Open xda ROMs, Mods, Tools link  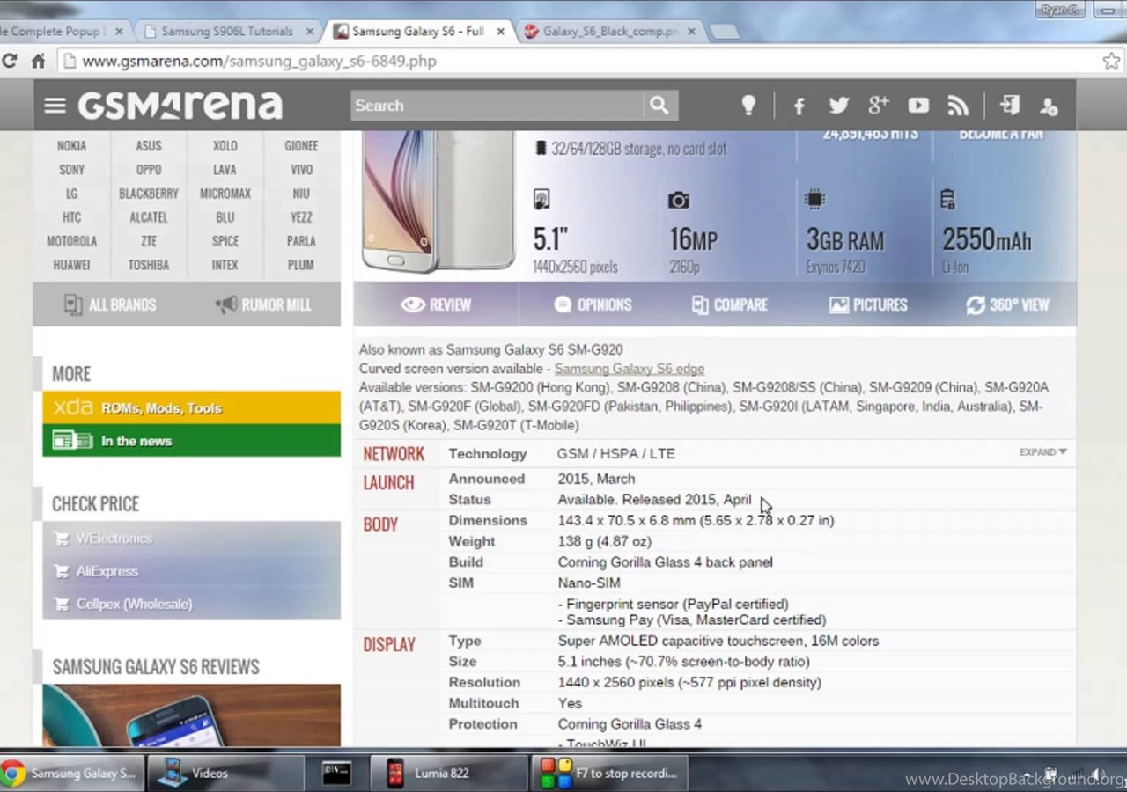coord(191,407)
